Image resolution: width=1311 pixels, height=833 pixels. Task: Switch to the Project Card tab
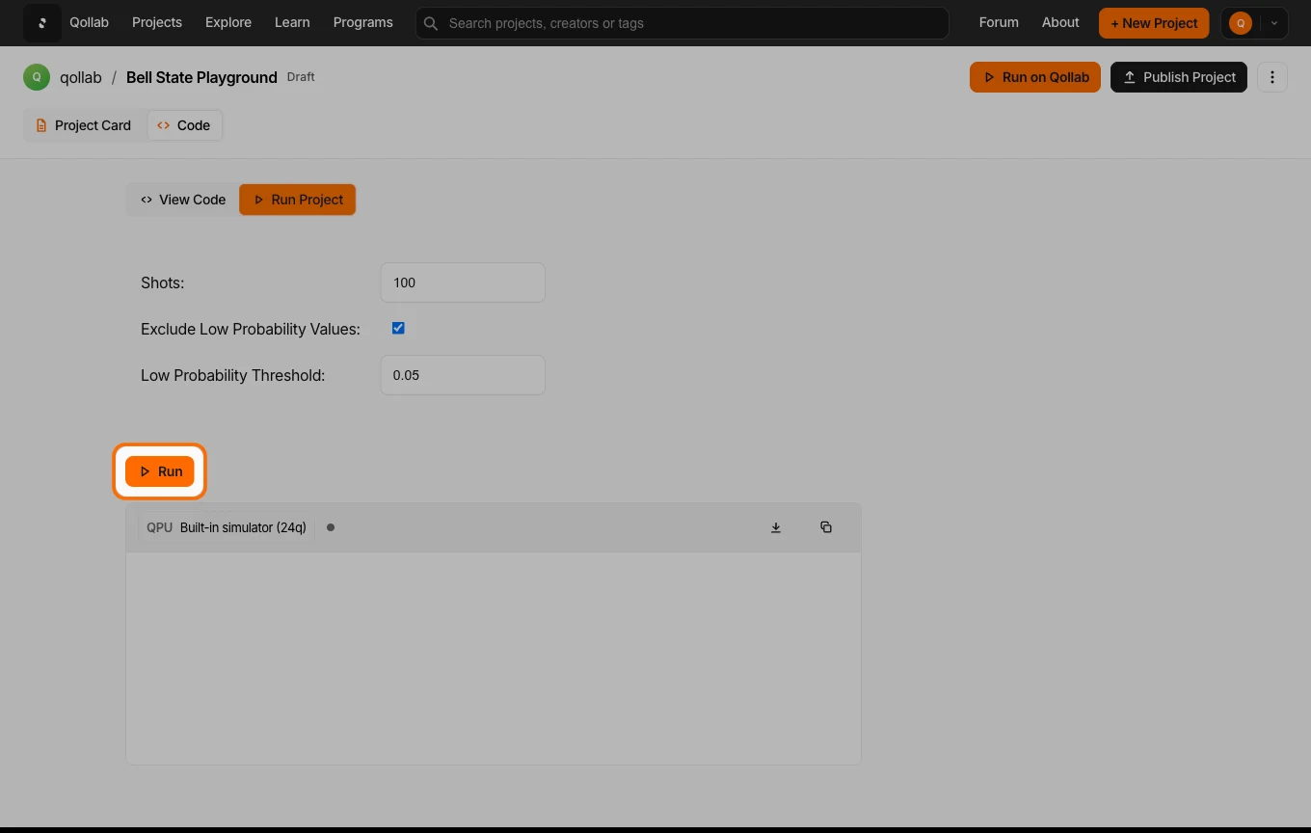click(83, 125)
